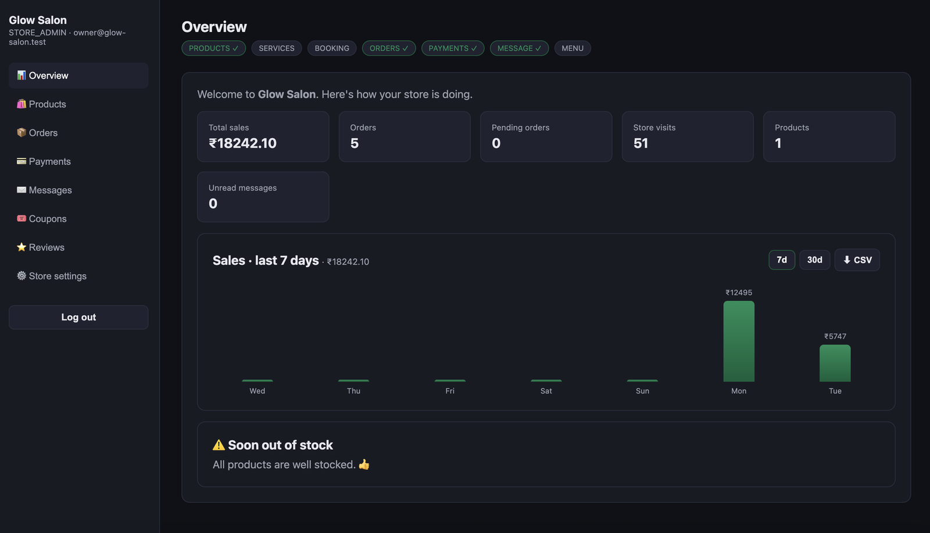Click the welcome message text
Screen dimensions: 930x533
335,94
